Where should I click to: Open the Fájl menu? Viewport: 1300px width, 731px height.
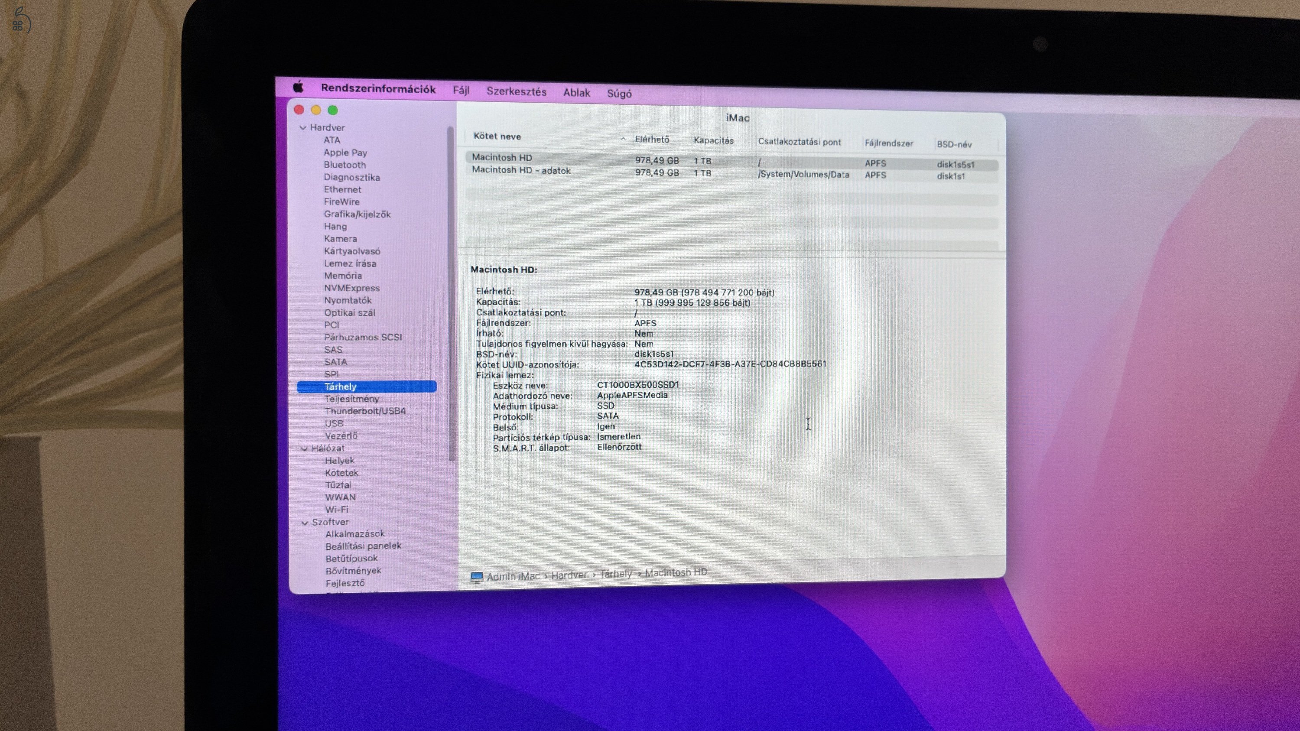point(461,90)
